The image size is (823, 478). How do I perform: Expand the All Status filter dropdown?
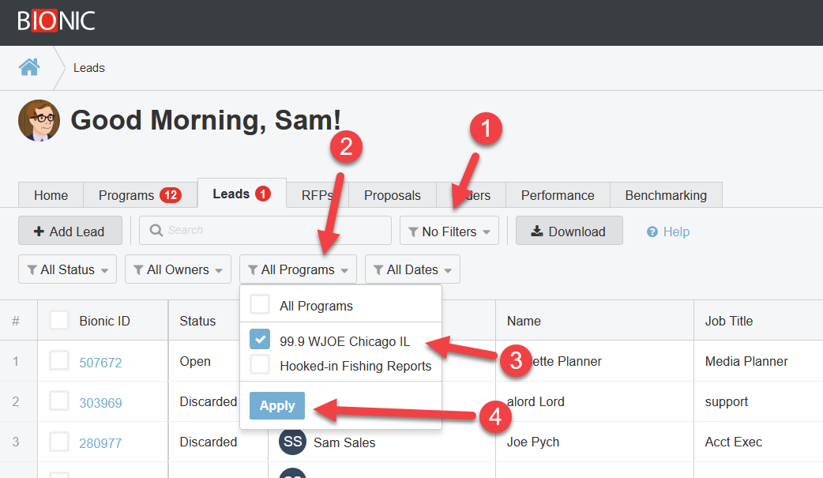coord(67,269)
